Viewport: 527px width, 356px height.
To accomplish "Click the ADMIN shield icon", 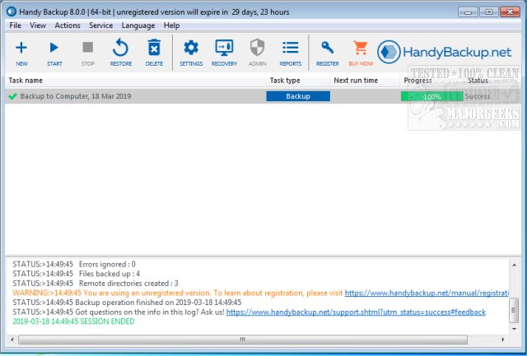I will pyautogui.click(x=258, y=53).
